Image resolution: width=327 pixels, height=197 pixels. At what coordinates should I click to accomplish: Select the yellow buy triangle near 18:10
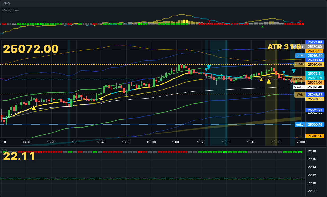tap(34, 107)
